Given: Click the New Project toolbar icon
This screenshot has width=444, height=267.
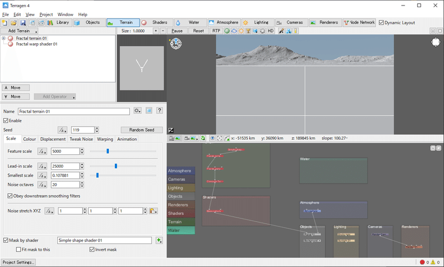Looking at the screenshot, I should (x=5, y=23).
